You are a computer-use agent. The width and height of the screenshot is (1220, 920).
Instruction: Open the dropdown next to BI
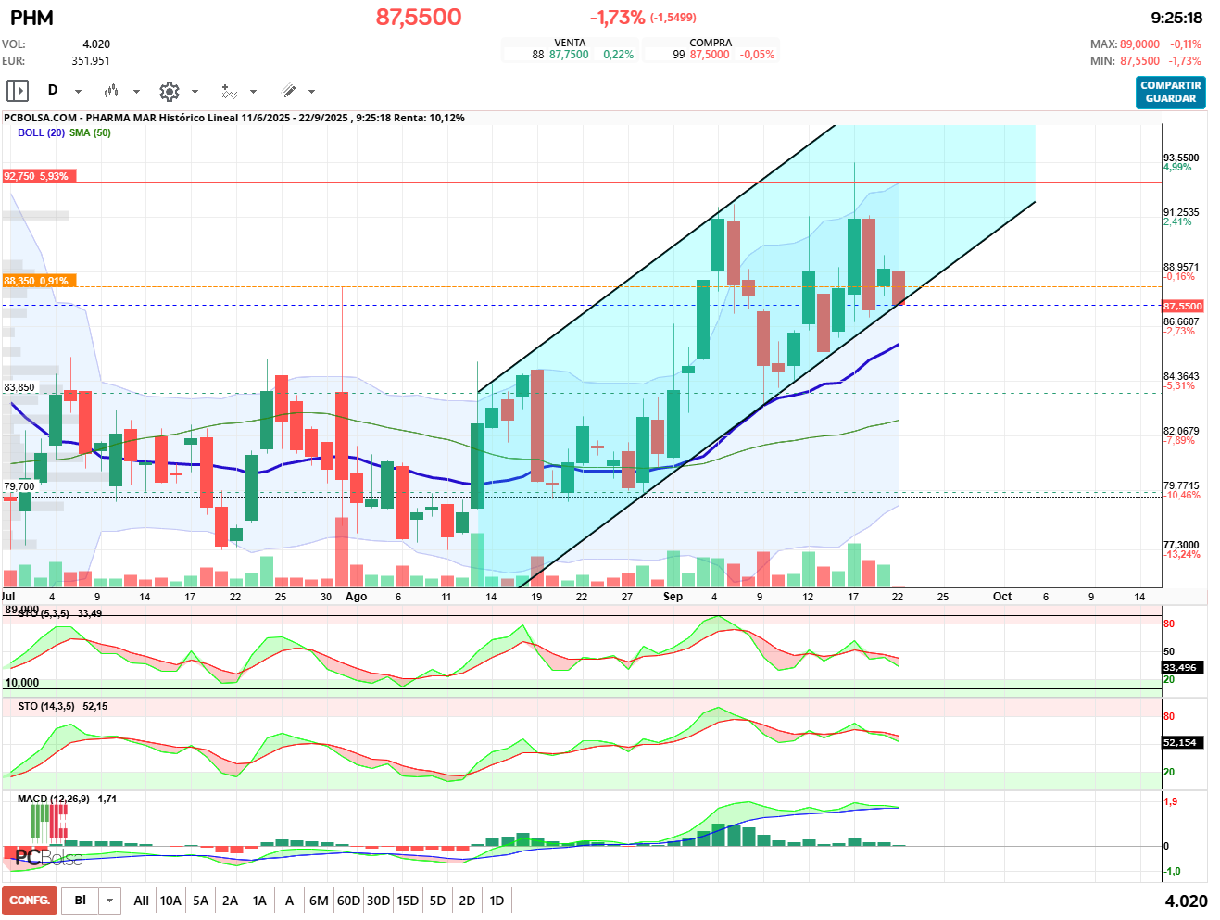[x=110, y=901]
